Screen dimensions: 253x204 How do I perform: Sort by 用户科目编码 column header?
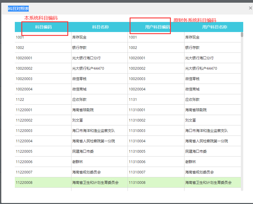tap(157, 27)
